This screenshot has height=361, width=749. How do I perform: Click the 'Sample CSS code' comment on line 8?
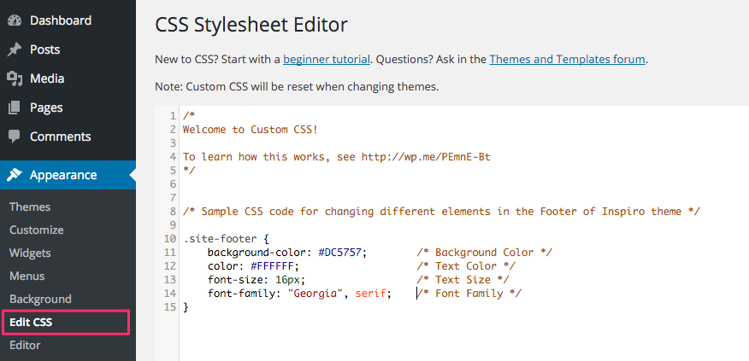[441, 212]
